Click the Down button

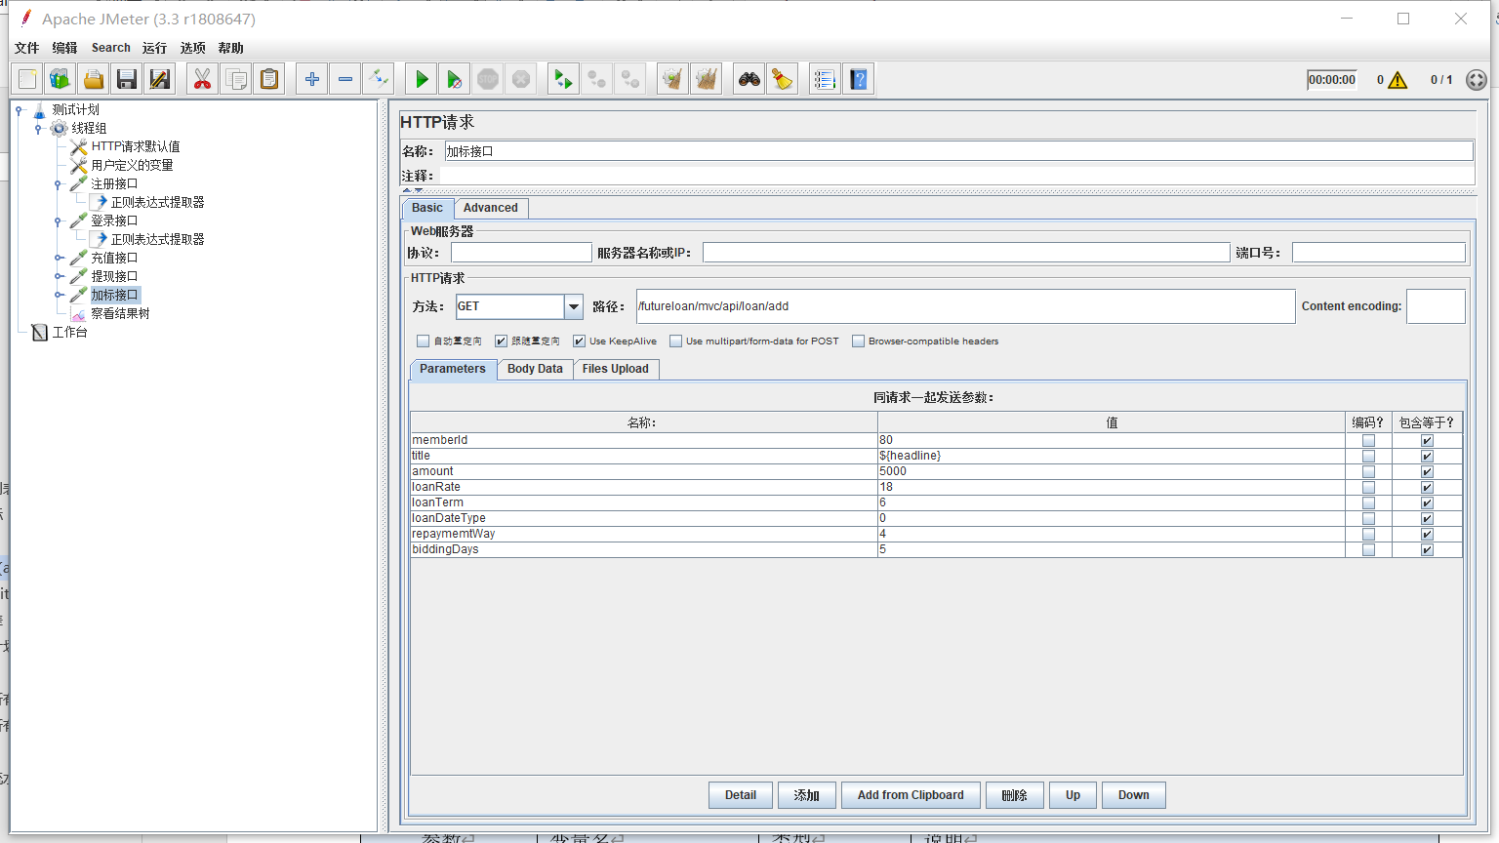[1134, 795]
